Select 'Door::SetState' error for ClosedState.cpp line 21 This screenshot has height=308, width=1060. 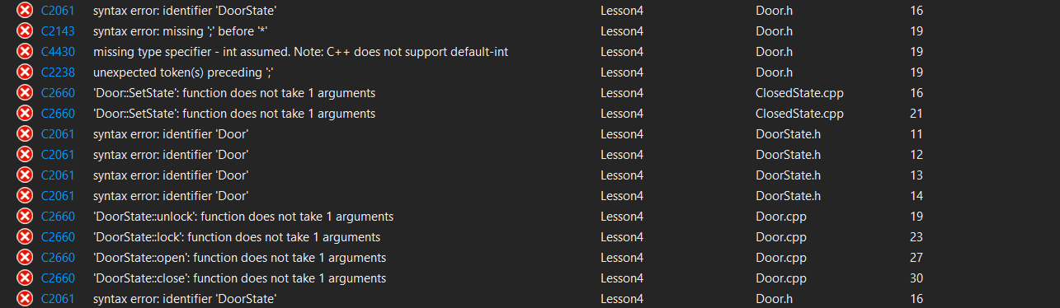[x=234, y=114]
